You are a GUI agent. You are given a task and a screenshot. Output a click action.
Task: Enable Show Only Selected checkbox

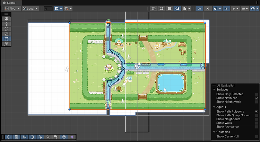click(x=256, y=94)
